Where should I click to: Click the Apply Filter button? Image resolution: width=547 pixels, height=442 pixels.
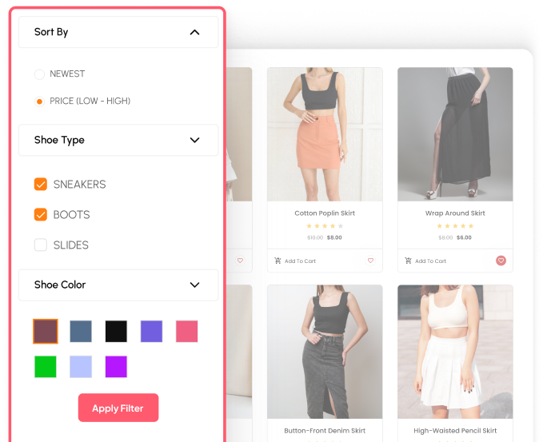click(118, 408)
